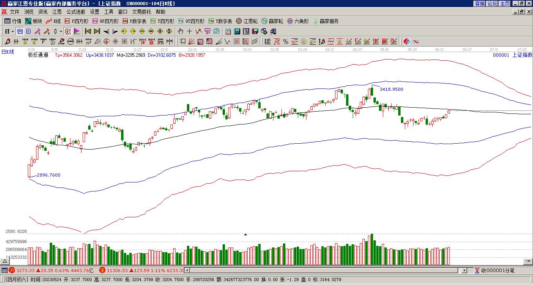Screen dimensions: 533x285
Task: Click the truck icon in toolbar
Action: [x=273, y=31]
